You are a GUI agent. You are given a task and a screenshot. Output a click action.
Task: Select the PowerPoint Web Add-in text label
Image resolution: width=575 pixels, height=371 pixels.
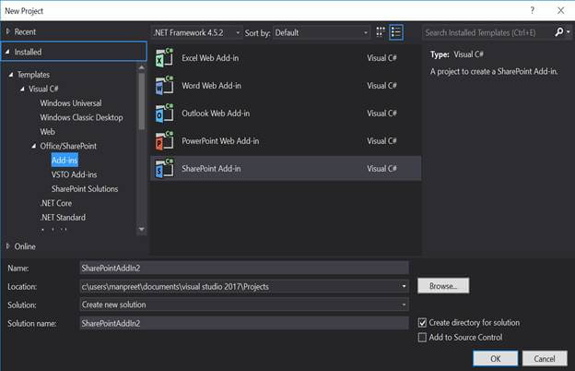click(x=220, y=141)
